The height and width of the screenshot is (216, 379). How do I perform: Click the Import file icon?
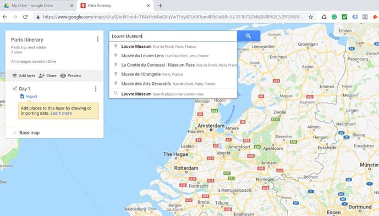tap(22, 96)
